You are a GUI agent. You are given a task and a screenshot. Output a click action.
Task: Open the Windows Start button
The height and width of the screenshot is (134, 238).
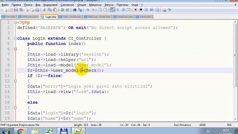6,131
